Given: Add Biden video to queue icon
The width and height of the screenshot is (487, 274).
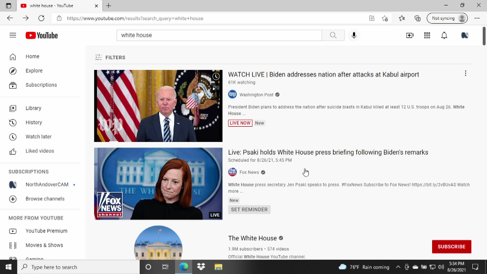Looking at the screenshot, I should [x=216, y=89].
